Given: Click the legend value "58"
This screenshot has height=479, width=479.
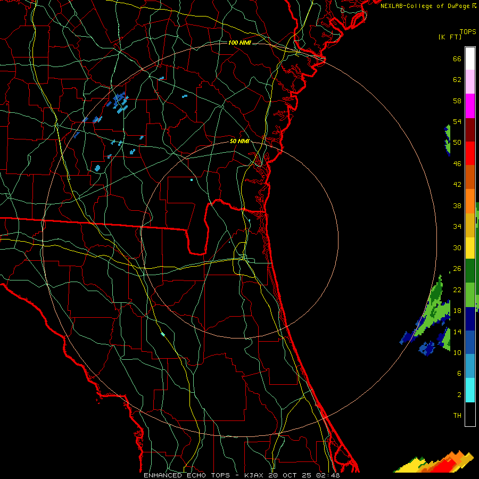Looking at the screenshot, I should (x=457, y=101).
